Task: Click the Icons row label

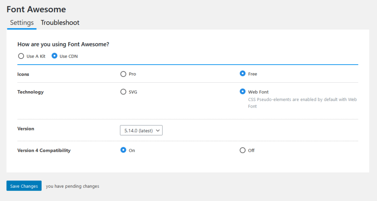Action: point(23,74)
